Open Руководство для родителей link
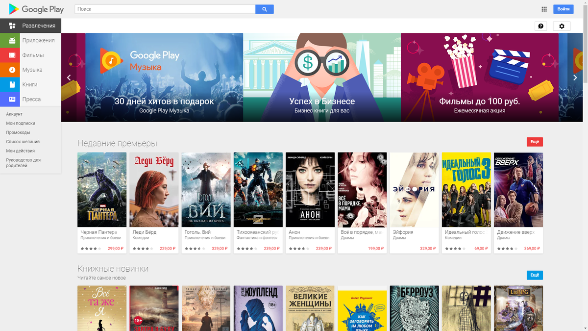 23,163
